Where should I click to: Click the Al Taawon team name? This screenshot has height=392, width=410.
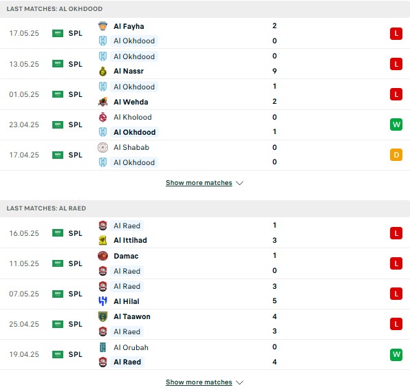coord(132,316)
